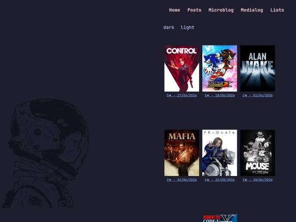Open the rating link under Sonic Adventure 2
This screenshot has height=222, width=296.
coord(220,95)
